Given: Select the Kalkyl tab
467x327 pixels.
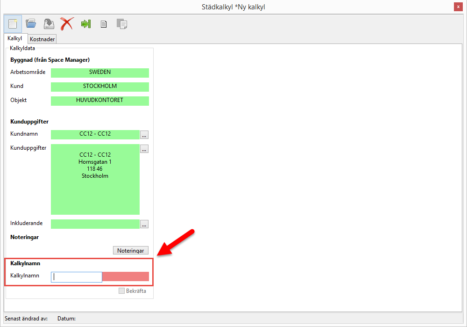Looking at the screenshot, I should 15,38.
